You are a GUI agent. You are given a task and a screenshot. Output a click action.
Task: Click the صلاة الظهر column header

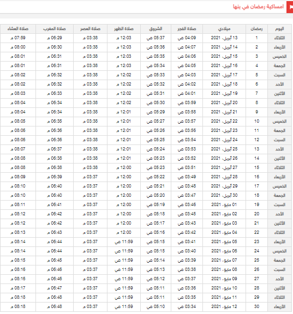pyautogui.click(x=124, y=29)
